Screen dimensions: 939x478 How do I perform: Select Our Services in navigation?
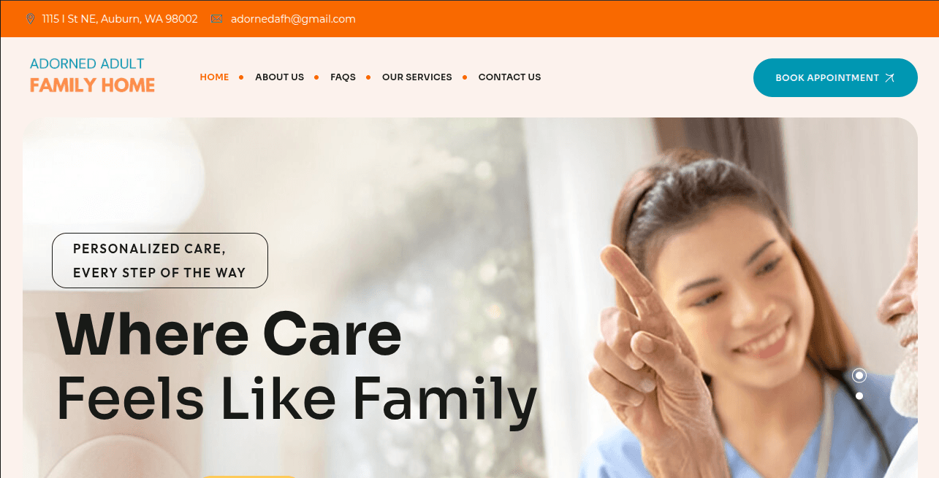(x=417, y=77)
